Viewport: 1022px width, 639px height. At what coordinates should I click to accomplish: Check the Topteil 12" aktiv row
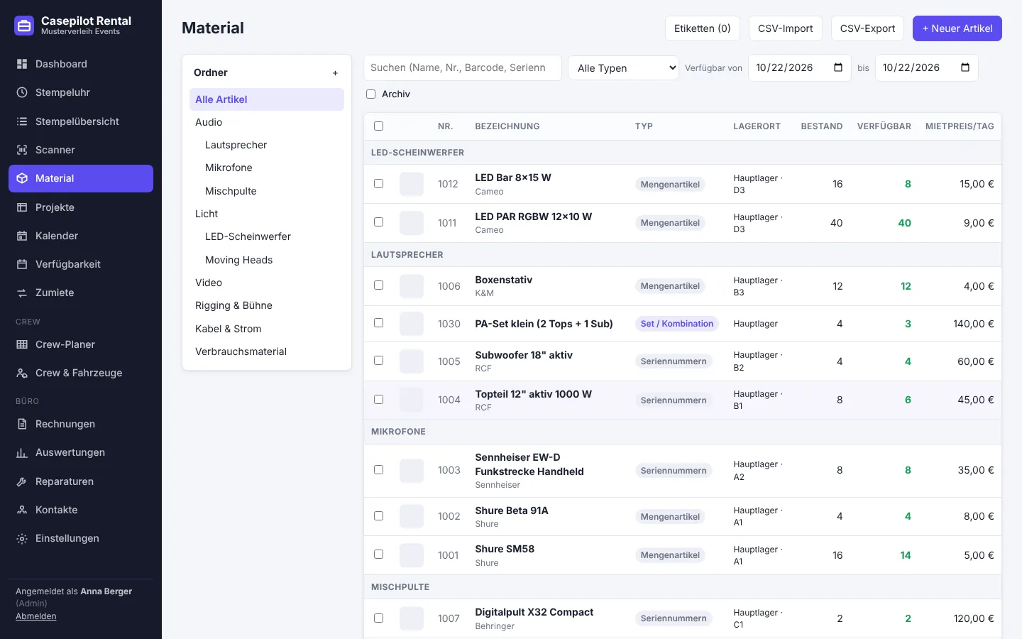coord(378,399)
